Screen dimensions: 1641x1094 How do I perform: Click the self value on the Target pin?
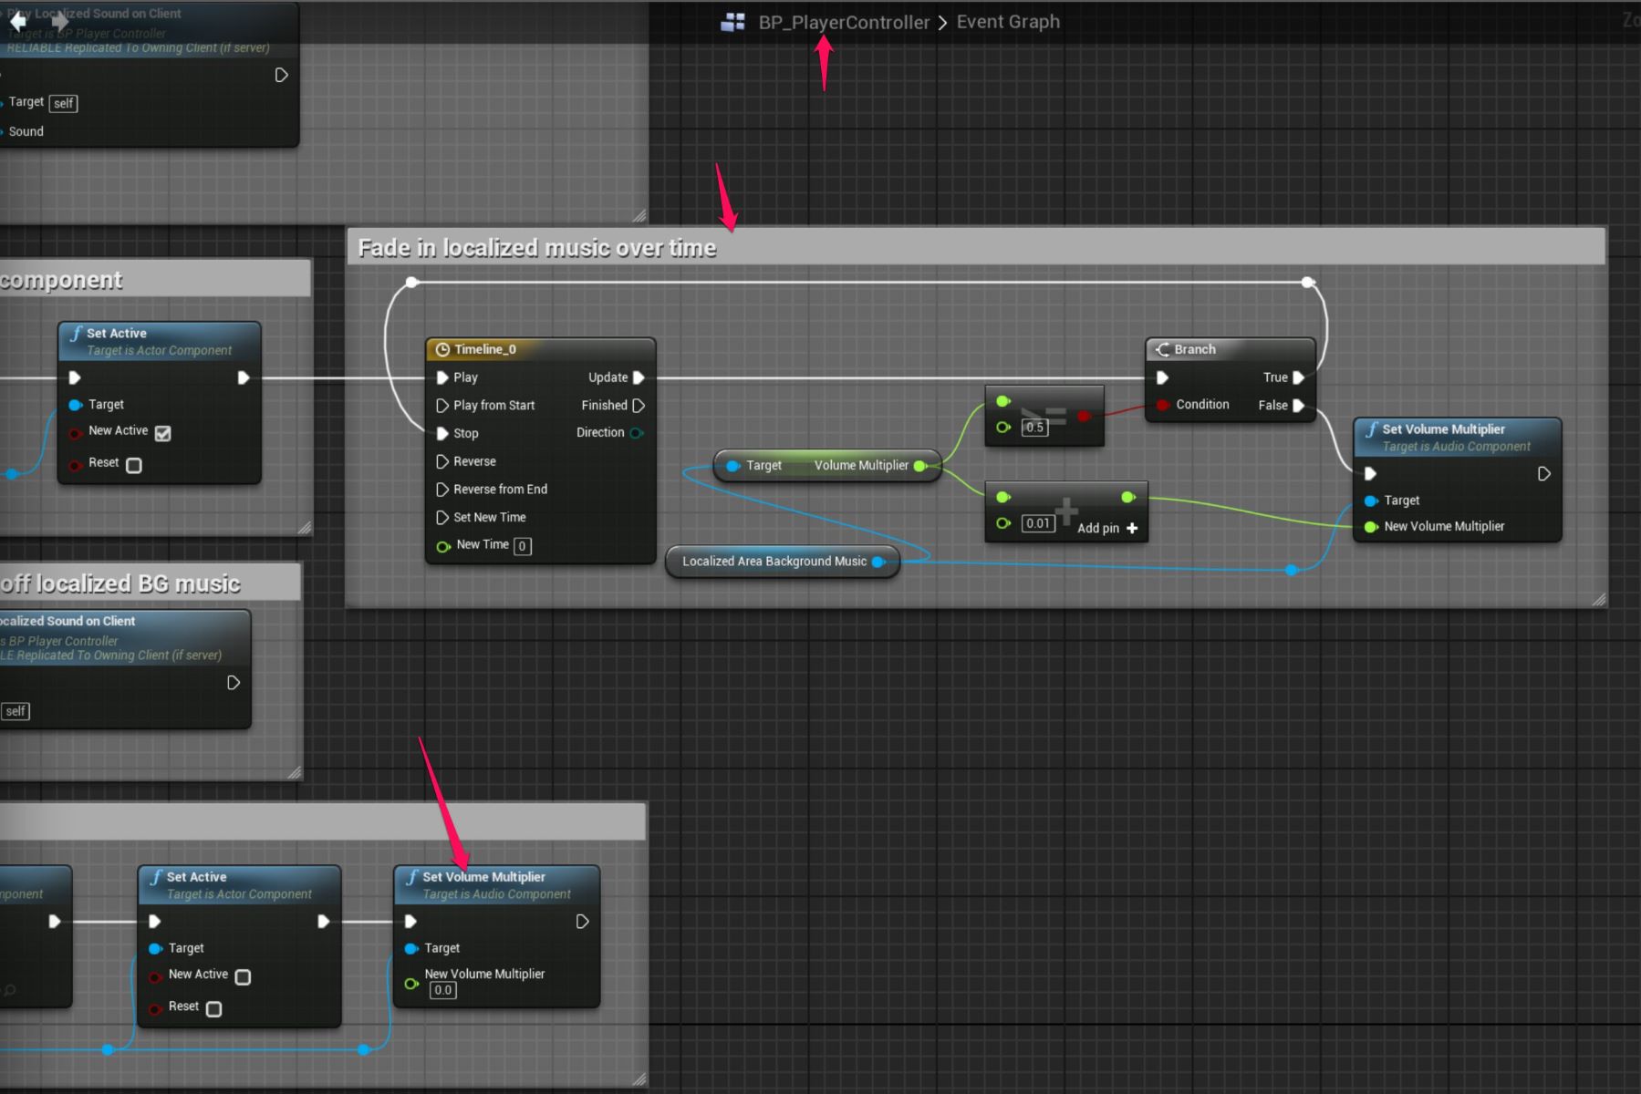click(63, 103)
